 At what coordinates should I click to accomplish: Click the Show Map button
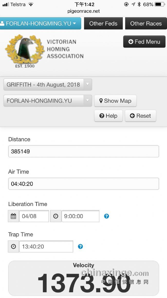coord(115,101)
